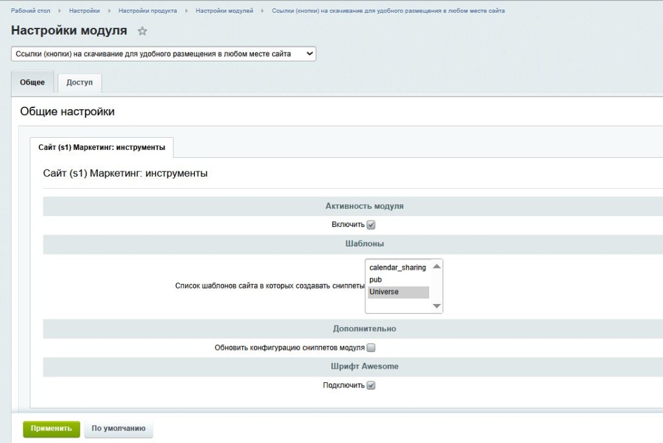Select the Сайт (s1) Маркетинг: инструменты tab
Image resolution: width=663 pixels, height=443 pixels.
102,147
